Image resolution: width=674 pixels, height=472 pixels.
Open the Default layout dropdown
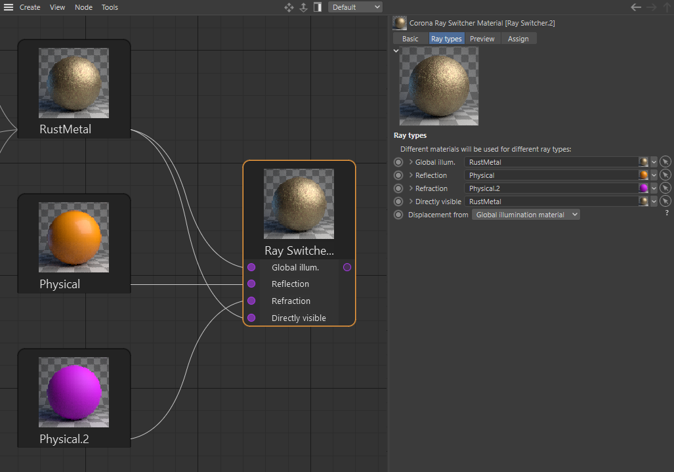pyautogui.click(x=355, y=7)
